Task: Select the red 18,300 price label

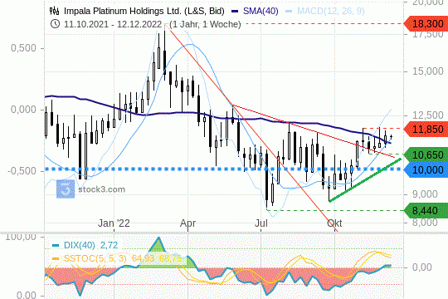Action: [426, 24]
